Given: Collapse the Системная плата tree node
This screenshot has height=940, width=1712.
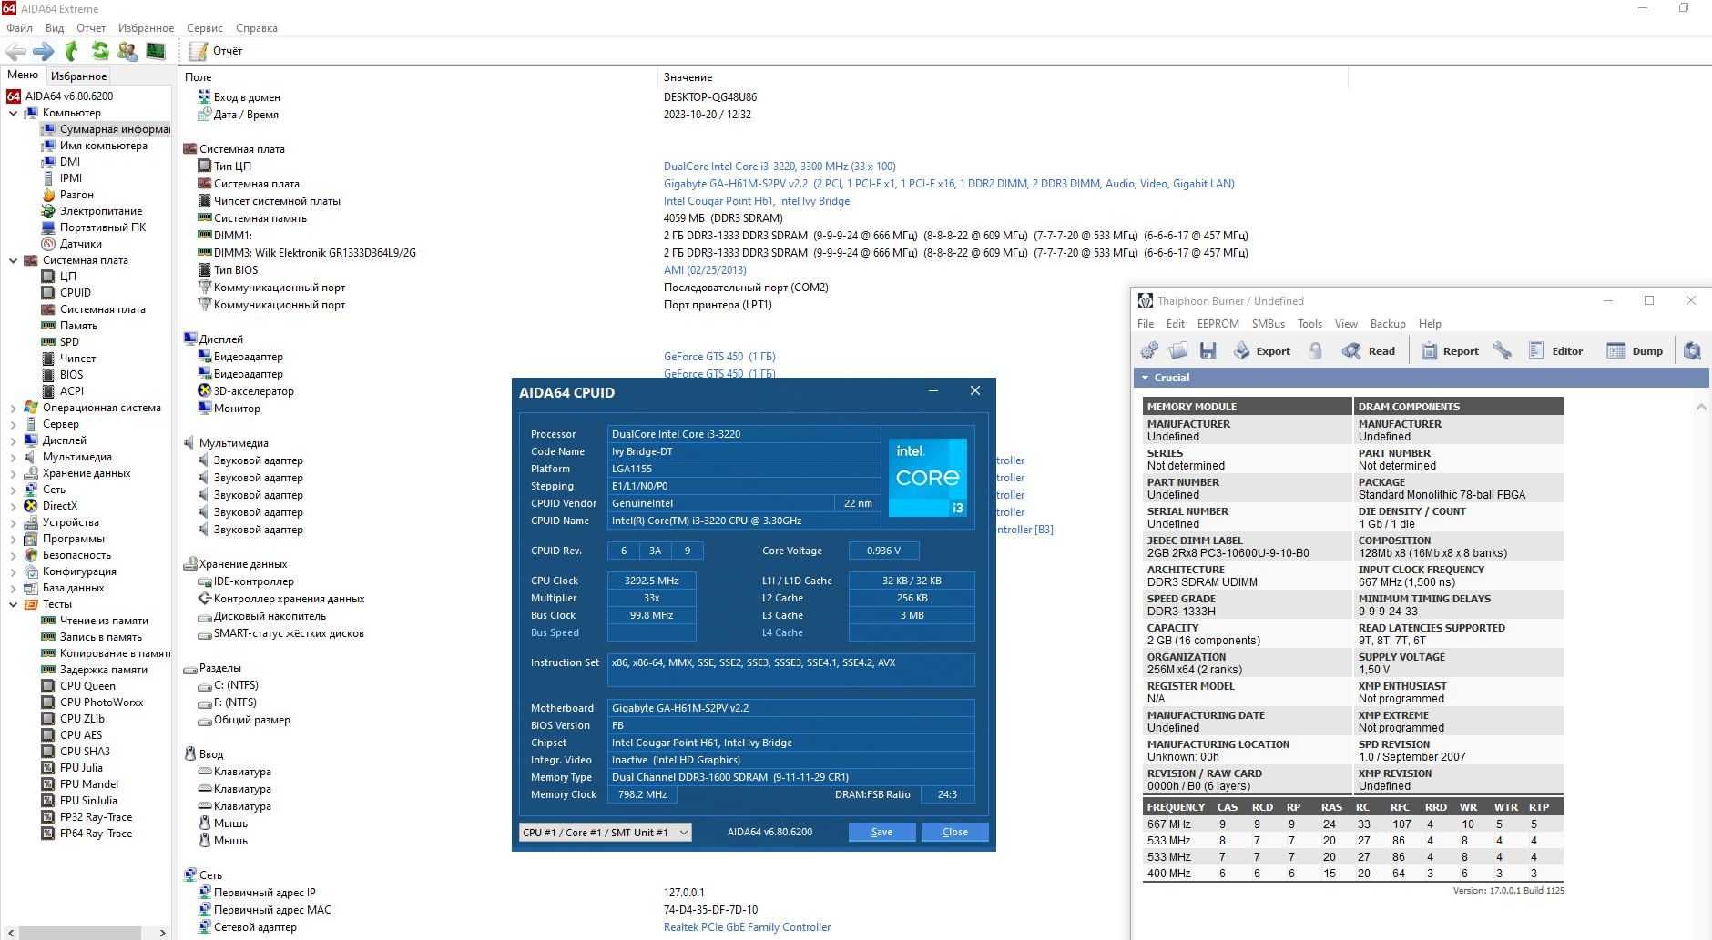Looking at the screenshot, I should [x=13, y=260].
